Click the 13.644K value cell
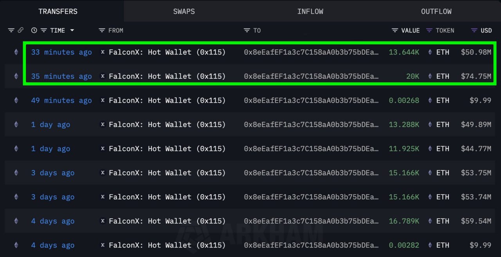 coord(404,52)
